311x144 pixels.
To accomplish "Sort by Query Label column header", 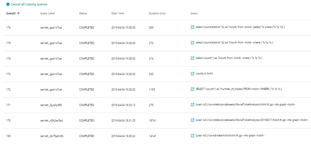I will pyautogui.click(x=47, y=13).
